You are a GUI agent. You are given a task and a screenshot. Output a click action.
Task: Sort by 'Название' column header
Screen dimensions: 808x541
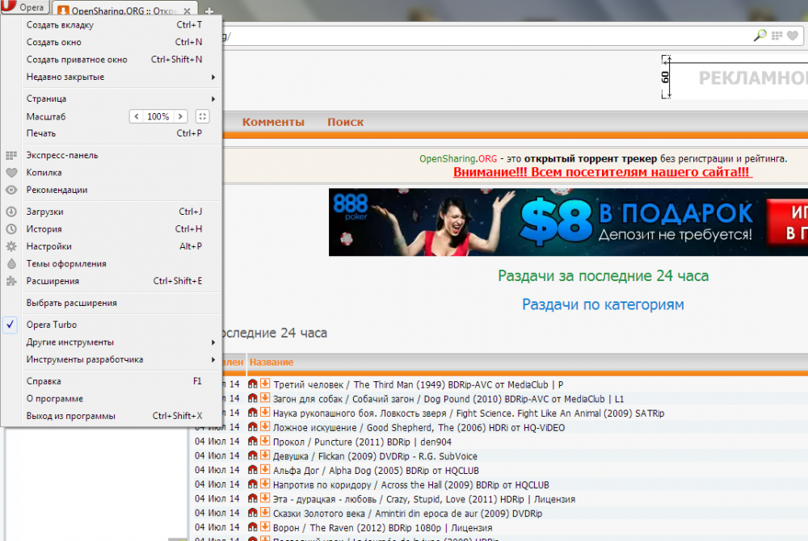pyautogui.click(x=271, y=363)
